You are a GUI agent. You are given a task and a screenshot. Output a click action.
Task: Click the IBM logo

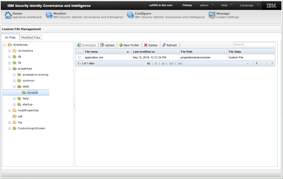click(272, 6)
